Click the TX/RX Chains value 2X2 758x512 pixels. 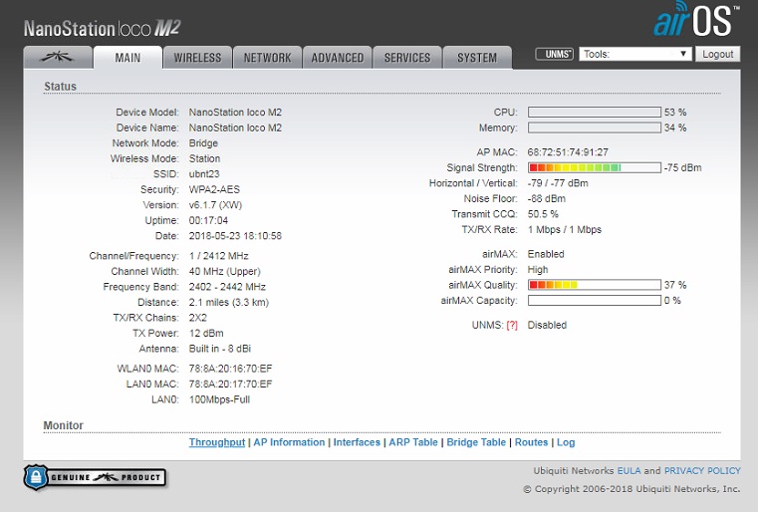198,318
